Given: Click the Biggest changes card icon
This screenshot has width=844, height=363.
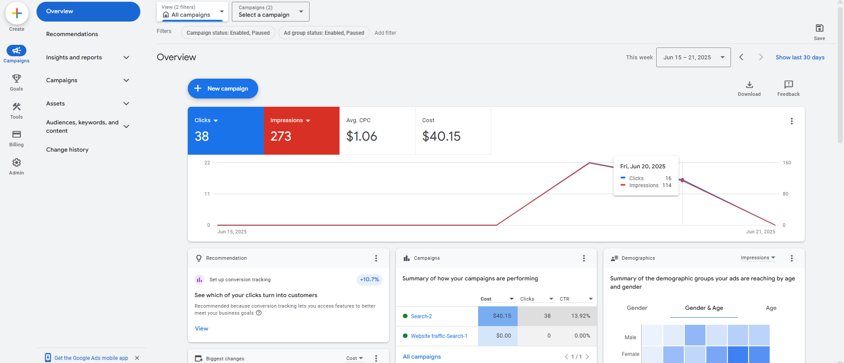Looking at the screenshot, I should tap(199, 359).
